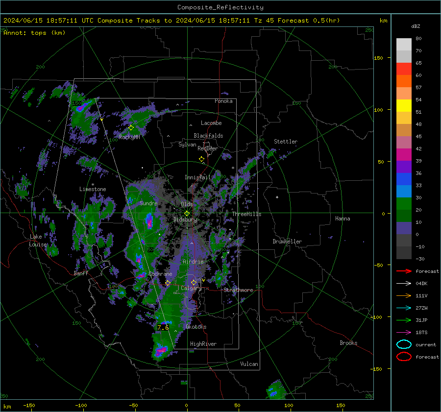Click the RockyMH label
441x412 pixels.
tap(129, 137)
